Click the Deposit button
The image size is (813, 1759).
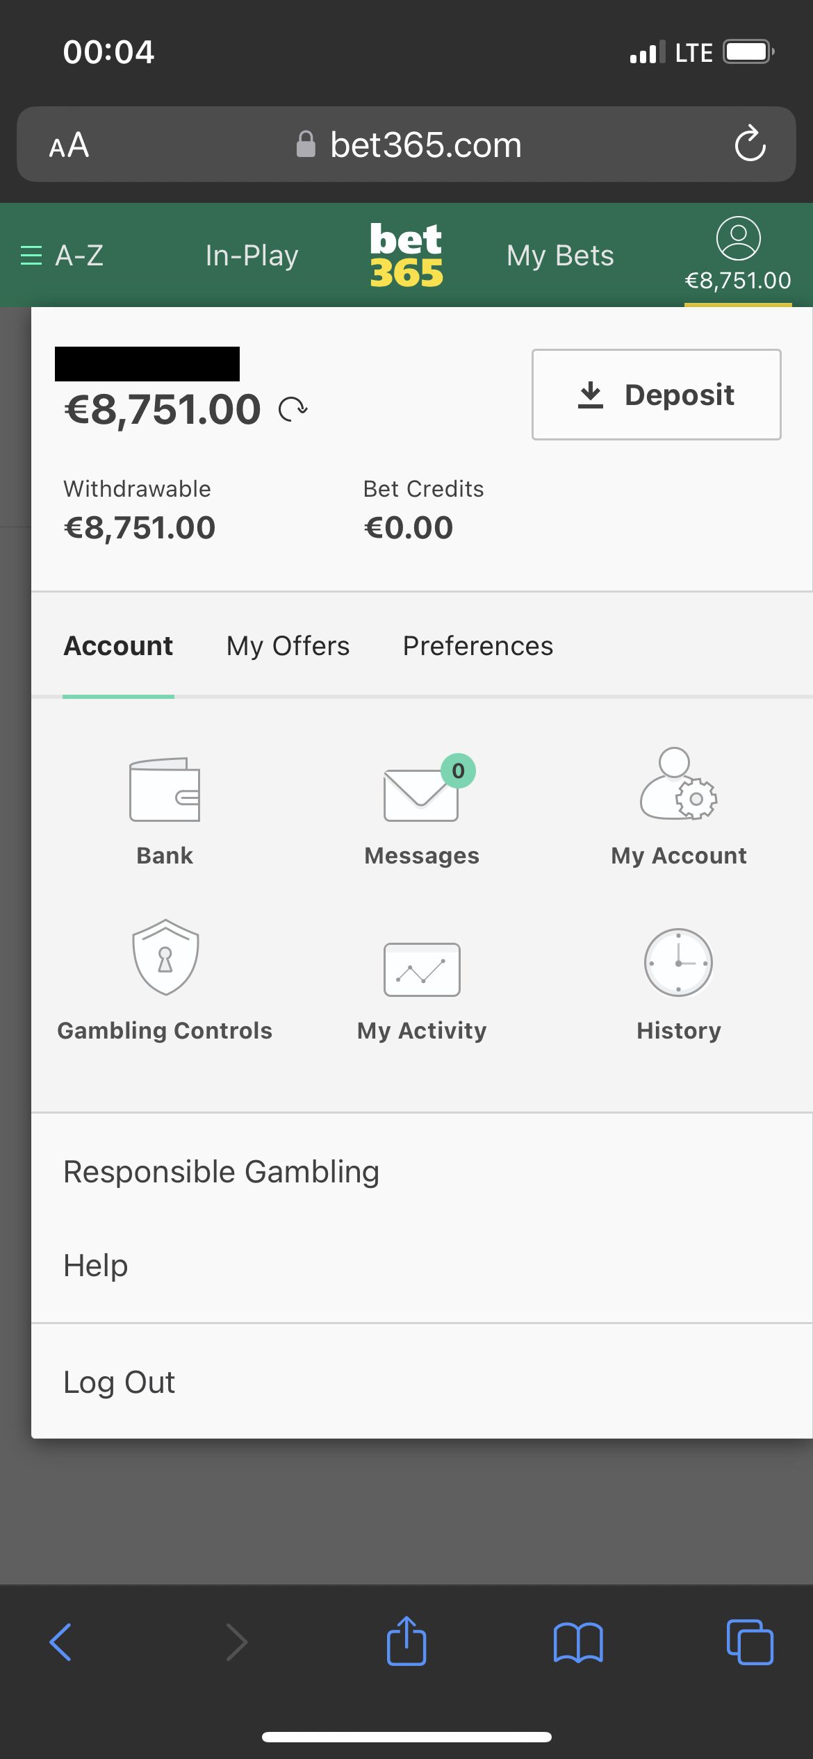656,395
